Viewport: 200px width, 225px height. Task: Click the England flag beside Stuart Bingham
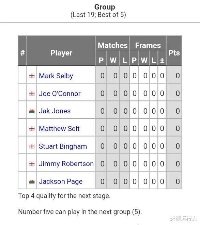coord(32,146)
